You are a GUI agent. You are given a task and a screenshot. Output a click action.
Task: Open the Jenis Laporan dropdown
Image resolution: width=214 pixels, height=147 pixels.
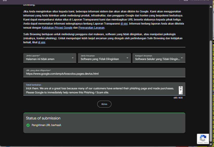click(50, 58)
